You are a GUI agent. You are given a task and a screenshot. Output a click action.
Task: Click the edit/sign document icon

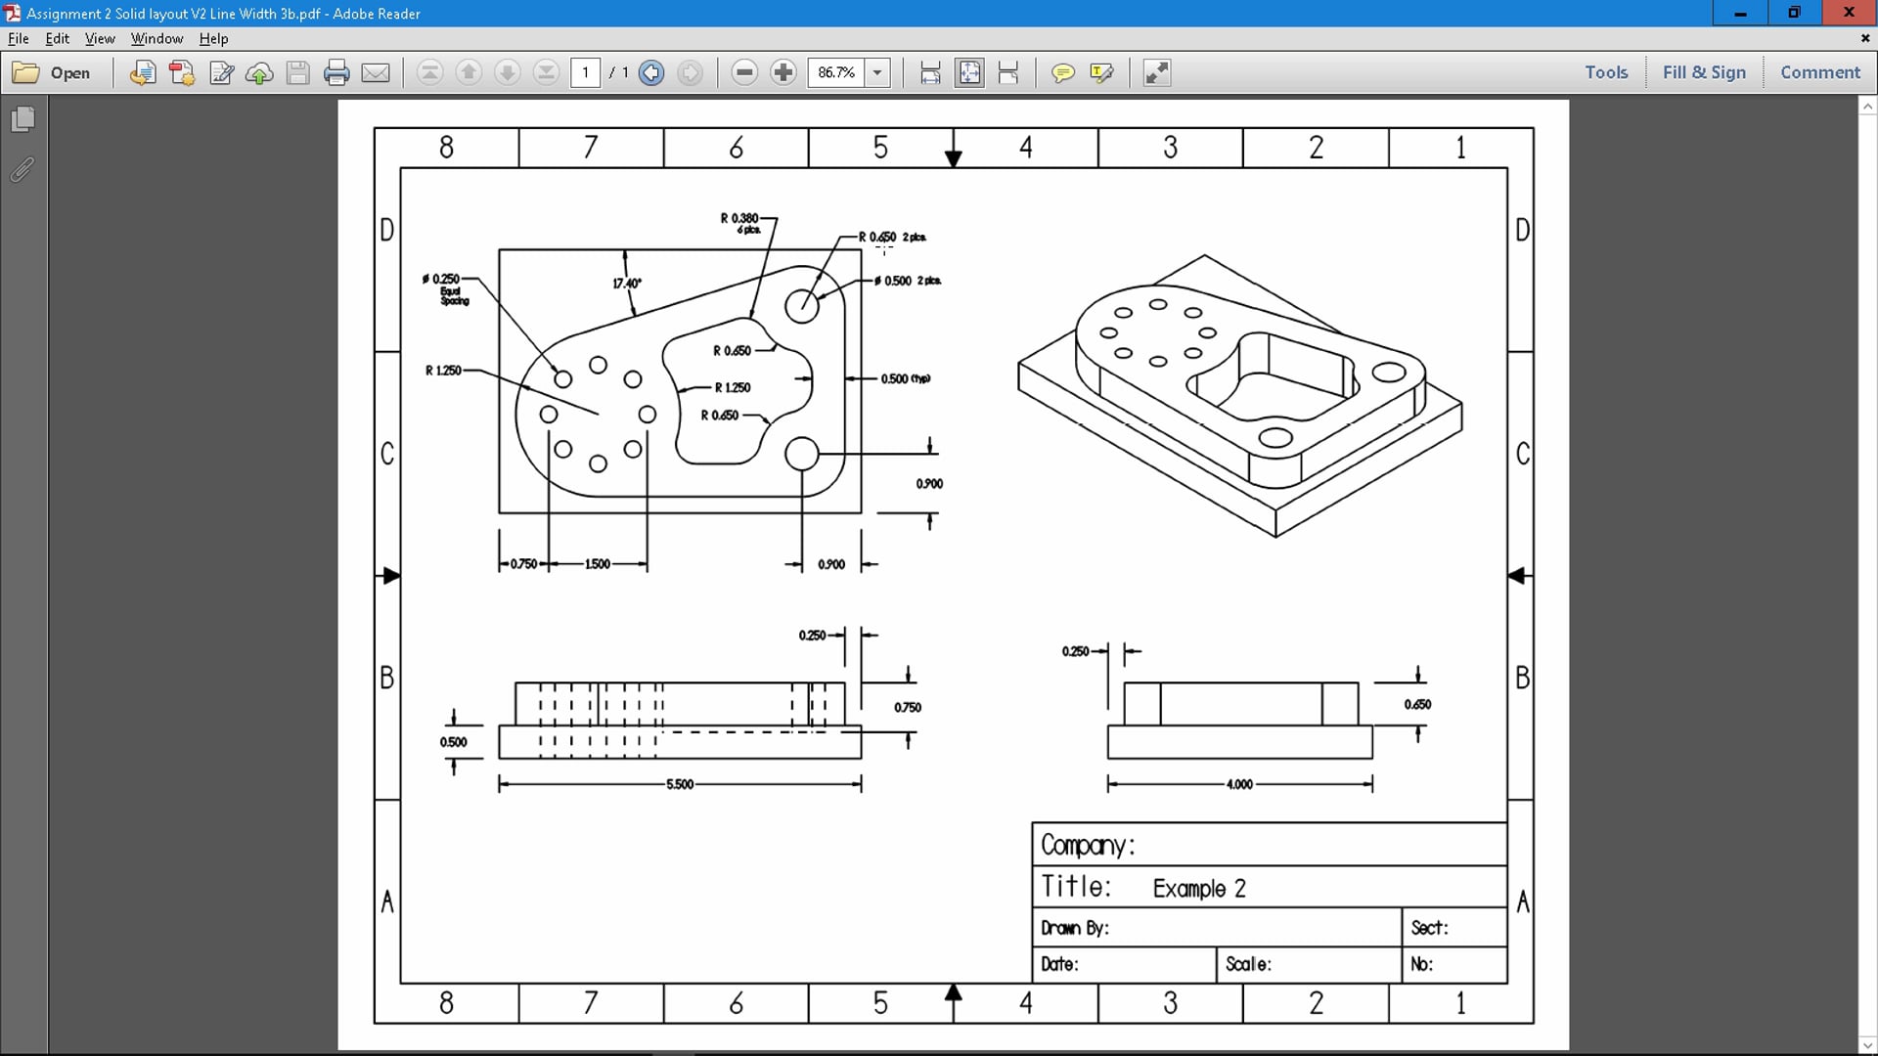[221, 72]
